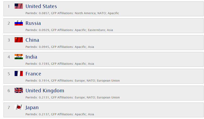
Task: Click France PwrIndx 0.1914 details text
Action: pyautogui.click(x=72, y=80)
